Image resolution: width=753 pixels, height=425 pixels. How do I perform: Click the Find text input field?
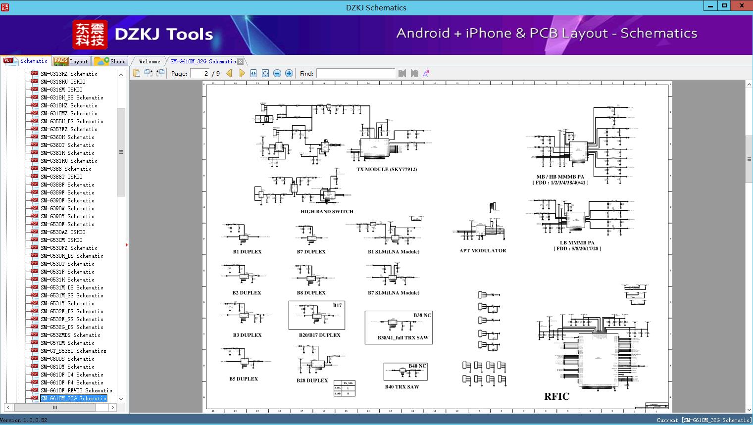355,73
